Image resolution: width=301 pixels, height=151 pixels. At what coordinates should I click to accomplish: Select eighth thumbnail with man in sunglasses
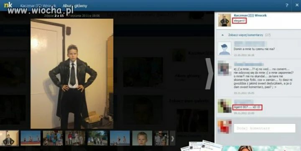[161, 138]
